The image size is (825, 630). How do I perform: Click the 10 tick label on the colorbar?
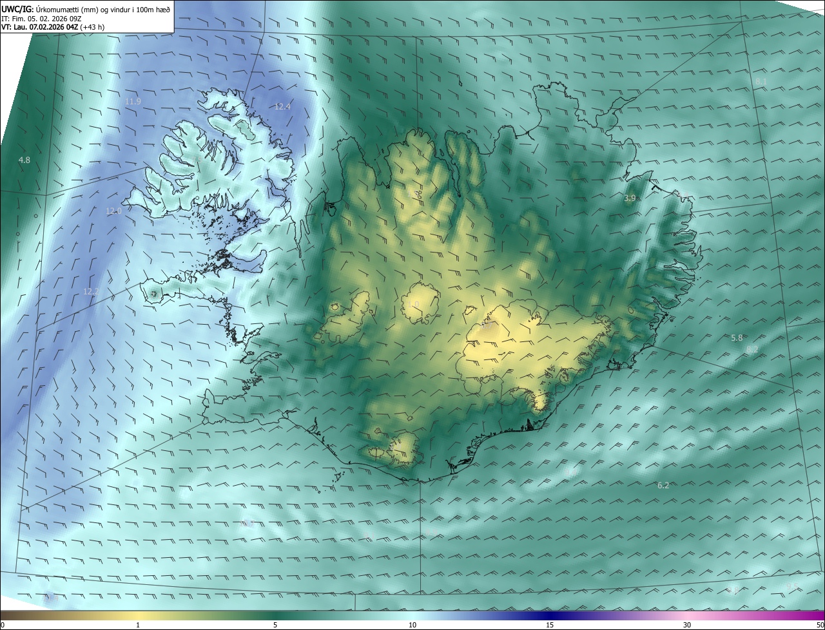pos(412,625)
